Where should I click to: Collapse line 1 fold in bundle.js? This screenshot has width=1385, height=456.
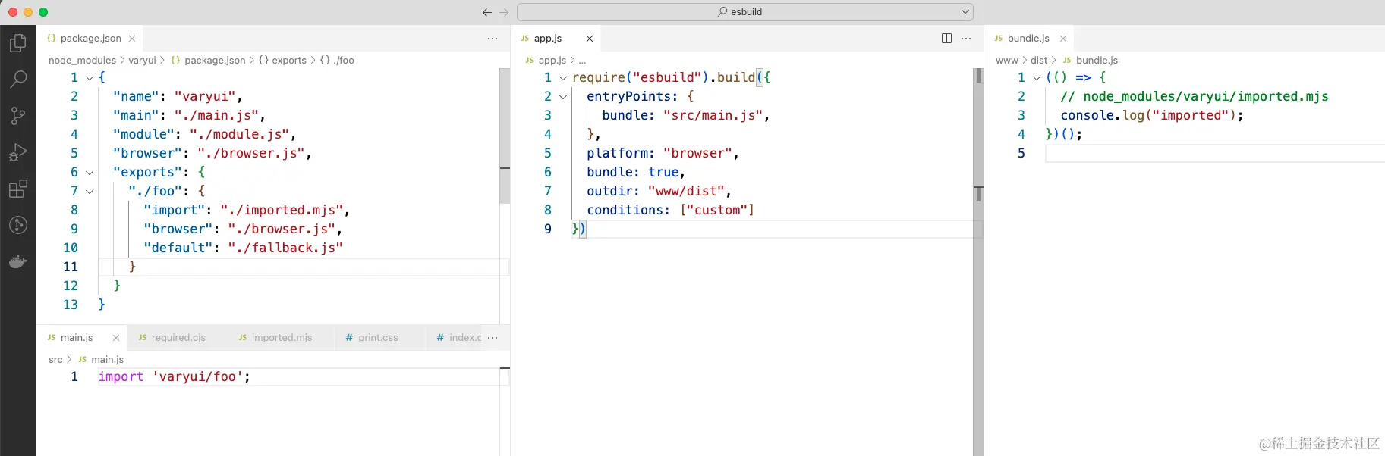(1037, 78)
